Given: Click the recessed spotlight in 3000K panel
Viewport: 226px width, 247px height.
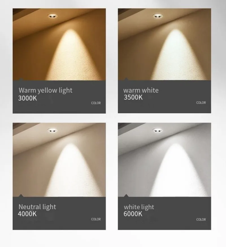Looking at the screenshot, I should (53, 16).
